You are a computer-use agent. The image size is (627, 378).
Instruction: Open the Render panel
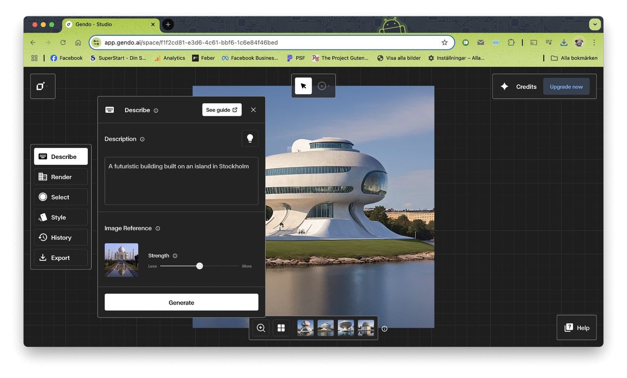click(61, 177)
